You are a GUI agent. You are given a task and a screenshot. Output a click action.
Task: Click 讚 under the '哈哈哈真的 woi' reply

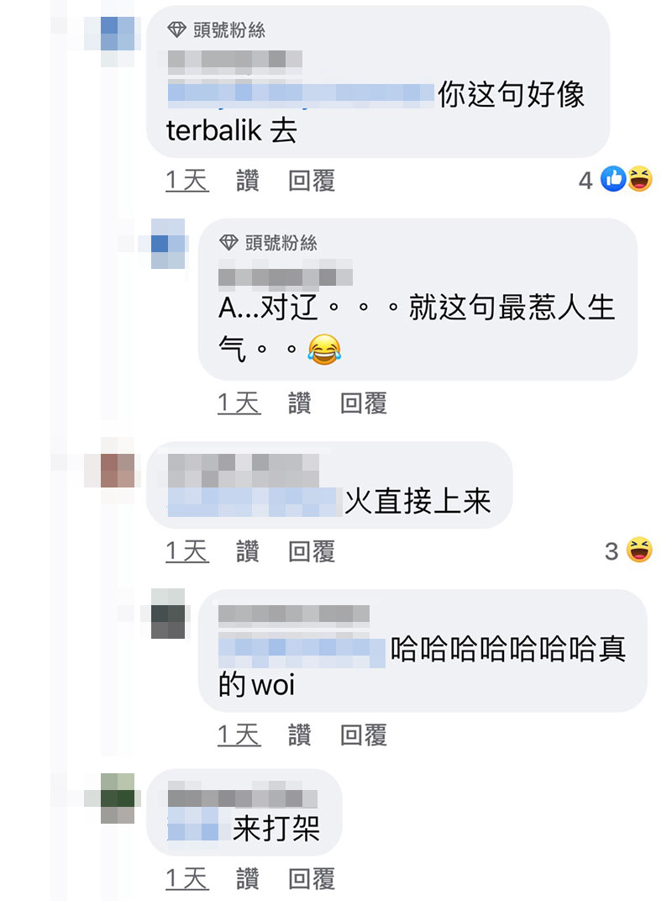click(x=300, y=735)
